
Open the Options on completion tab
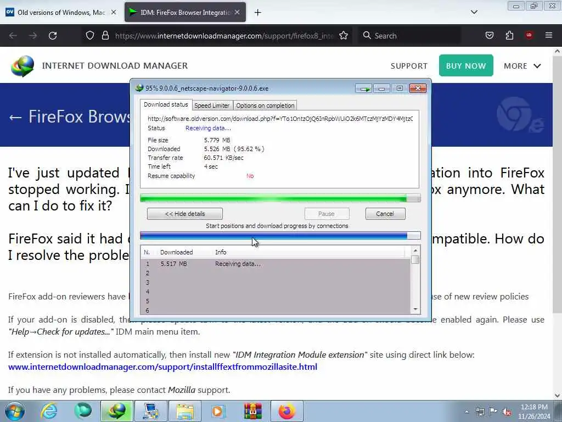tap(265, 105)
